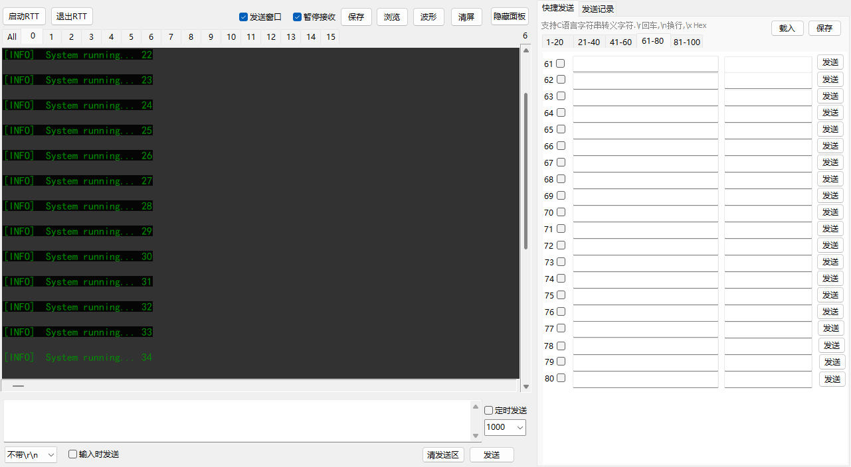Load quick-send entries with the 载入 button
The image size is (851, 467).
787,29
